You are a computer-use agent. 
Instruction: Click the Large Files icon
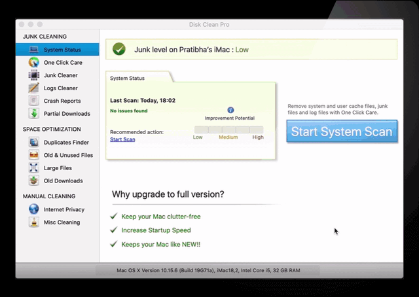point(34,168)
